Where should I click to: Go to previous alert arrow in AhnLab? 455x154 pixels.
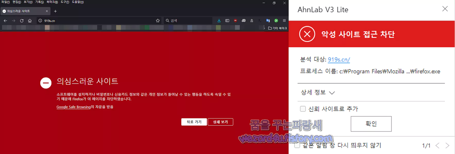[437, 146]
